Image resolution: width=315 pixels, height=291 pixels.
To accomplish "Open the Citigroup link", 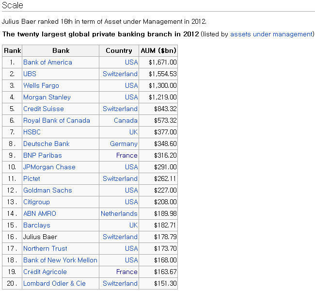I will (x=36, y=202).
